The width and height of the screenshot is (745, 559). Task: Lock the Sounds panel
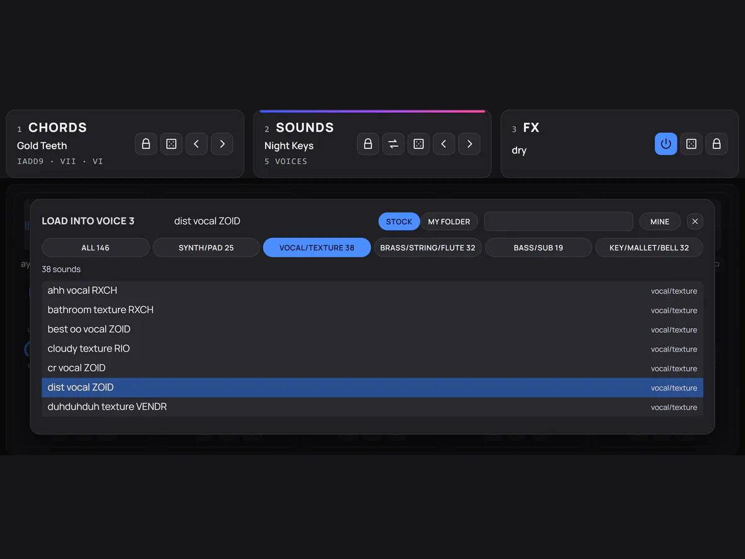[368, 144]
